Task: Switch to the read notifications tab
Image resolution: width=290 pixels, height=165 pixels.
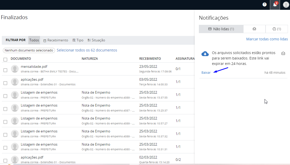Action: 254,29
